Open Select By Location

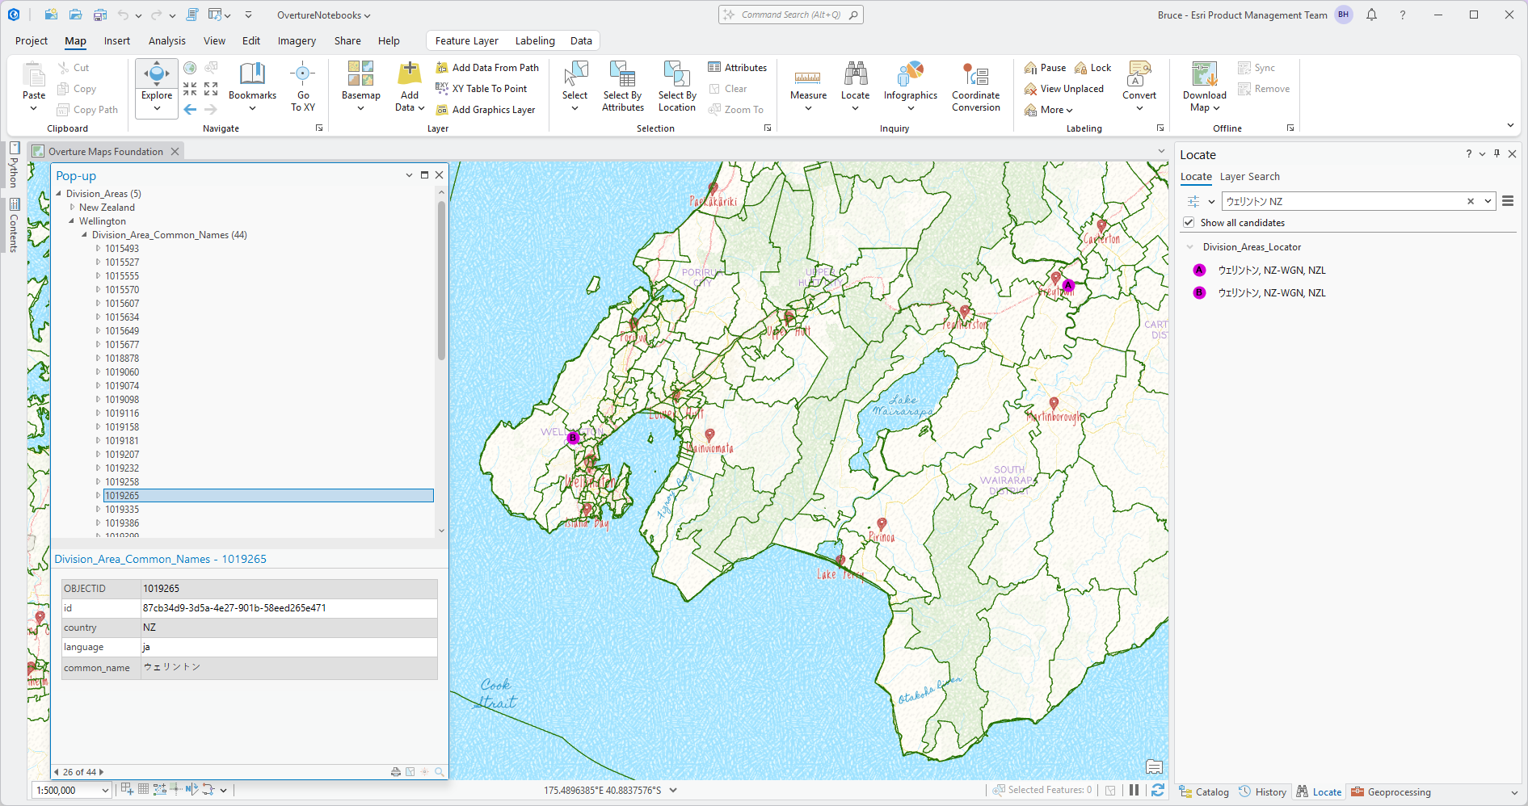tap(677, 86)
